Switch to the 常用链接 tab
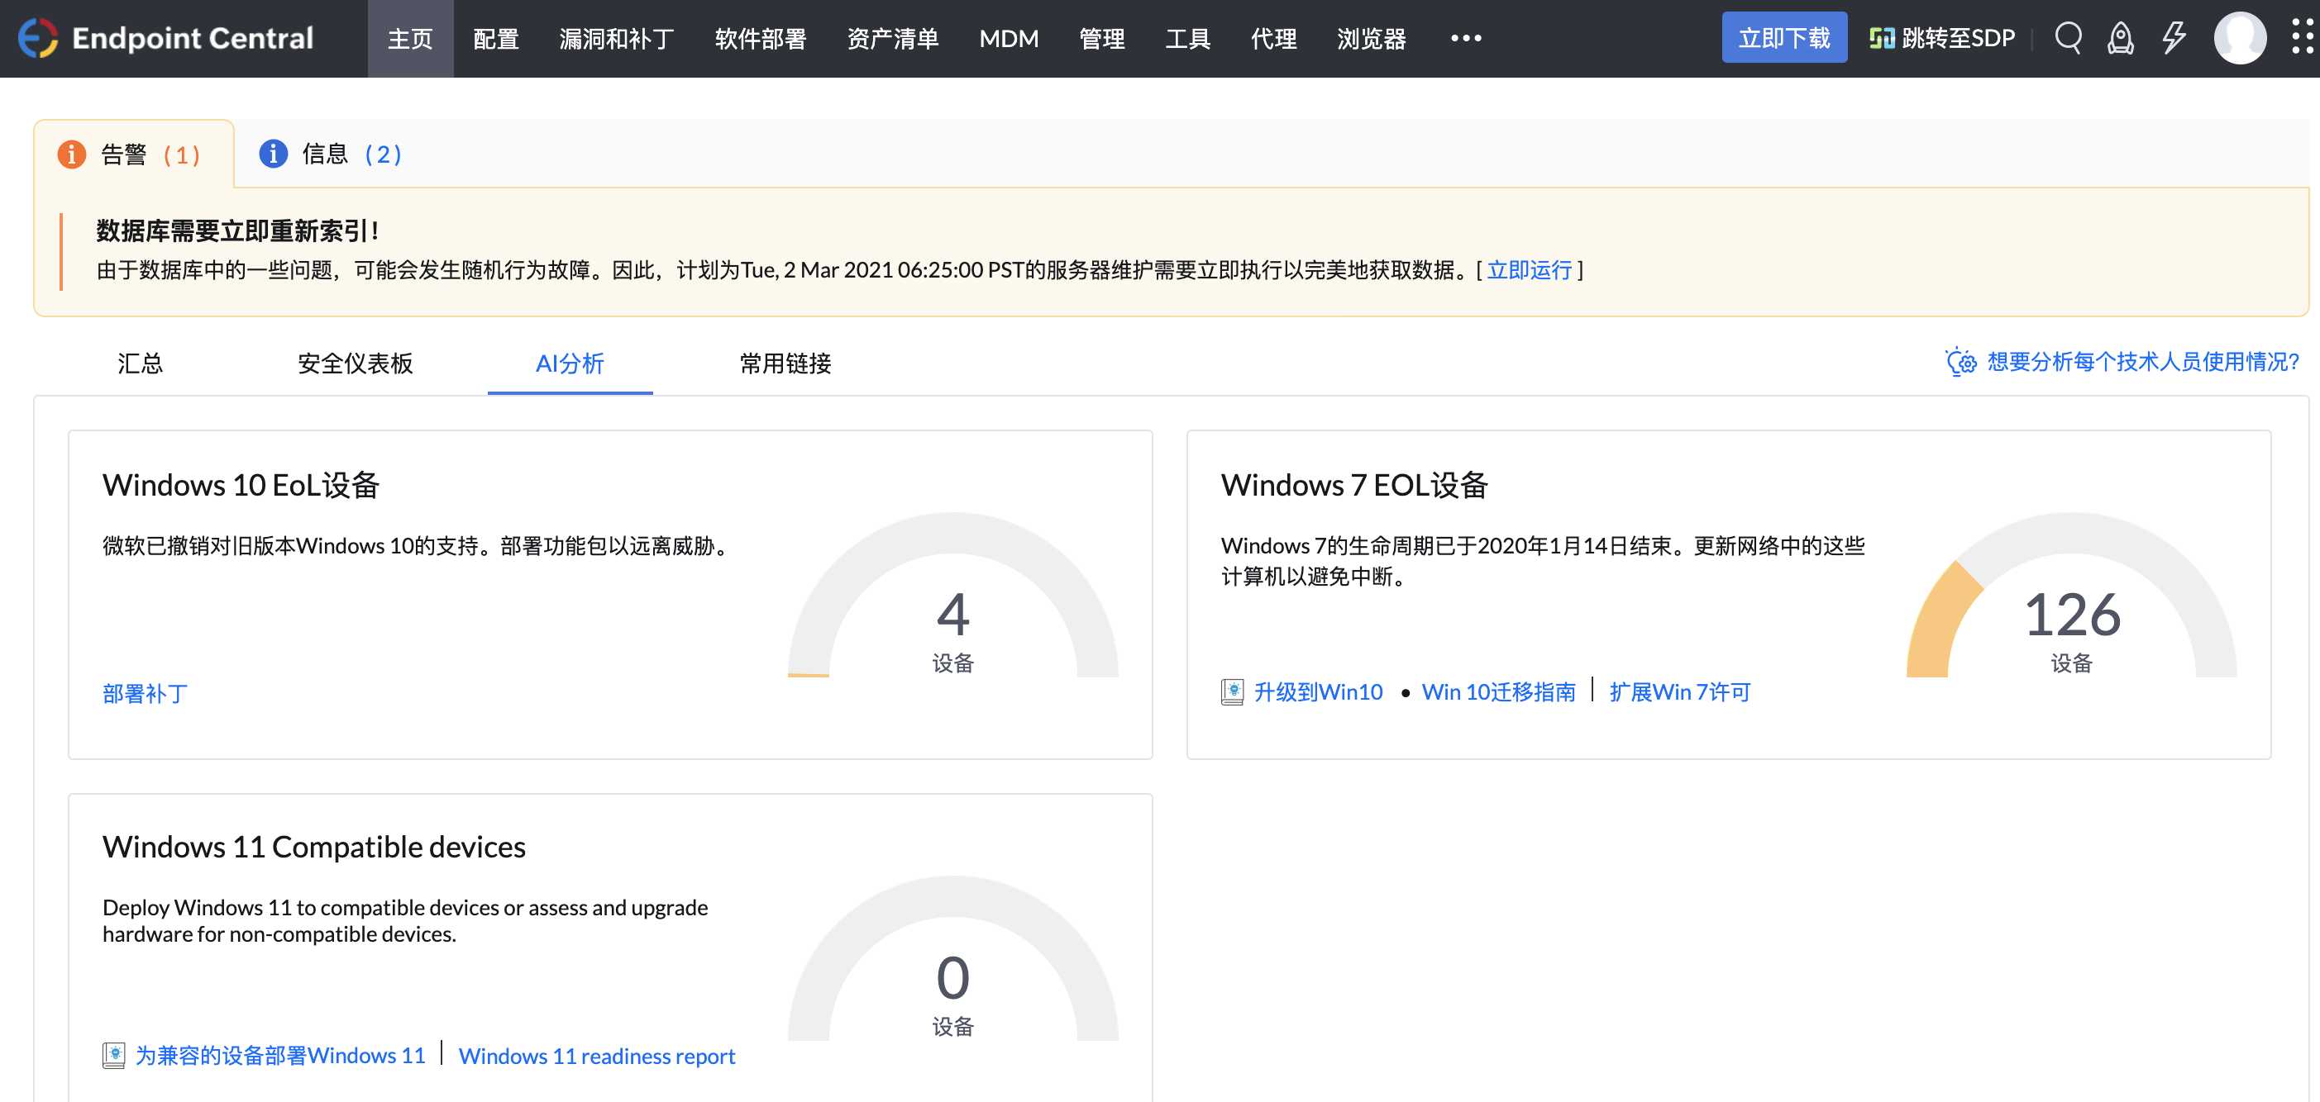 (x=785, y=364)
